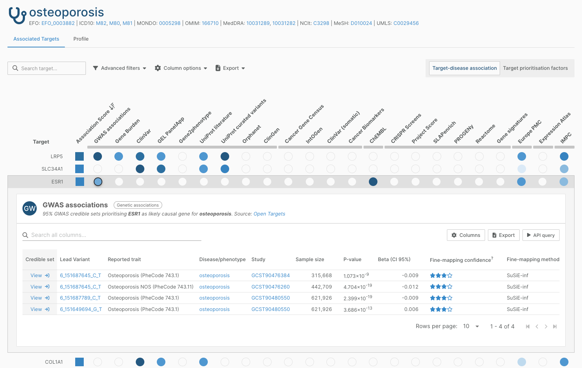Click the Export file download icon in toolbar
This screenshot has height=368, width=582.
[218, 68]
